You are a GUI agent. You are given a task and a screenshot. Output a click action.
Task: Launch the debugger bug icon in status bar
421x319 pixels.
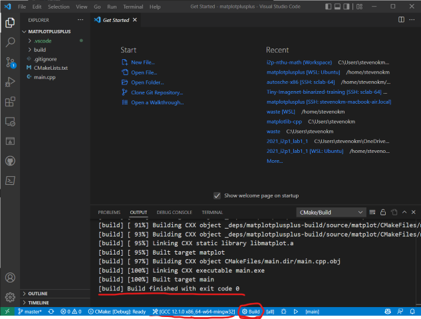click(x=283, y=312)
